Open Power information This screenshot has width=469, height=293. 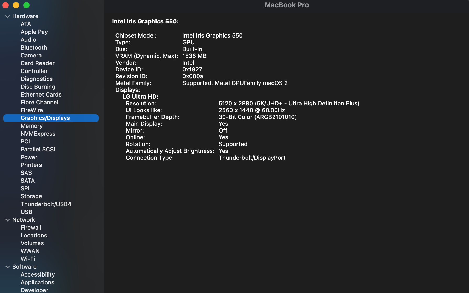(29, 157)
